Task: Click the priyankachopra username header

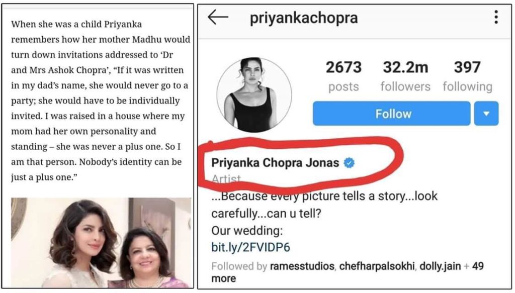Action: [x=304, y=18]
